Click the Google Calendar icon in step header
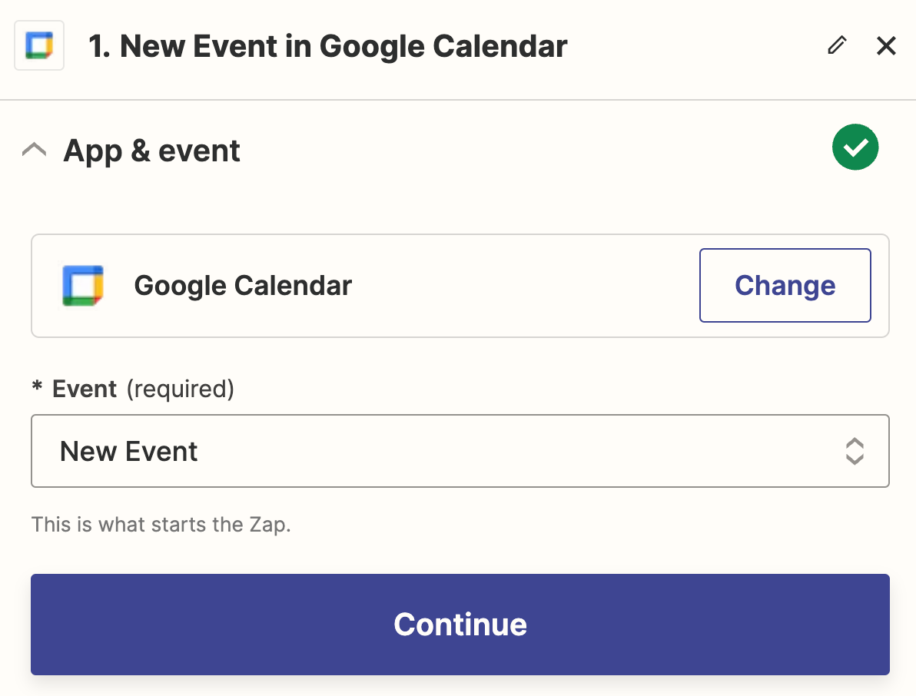This screenshot has width=916, height=696. tap(39, 46)
